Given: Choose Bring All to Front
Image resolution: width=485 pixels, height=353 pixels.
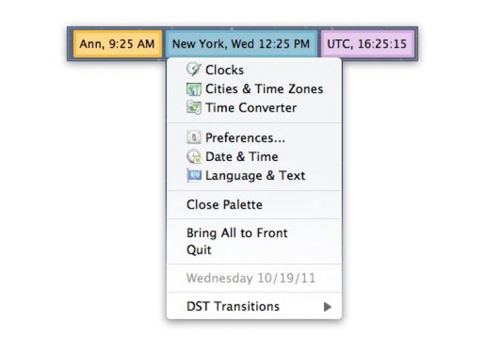Looking at the screenshot, I should click(x=237, y=233).
